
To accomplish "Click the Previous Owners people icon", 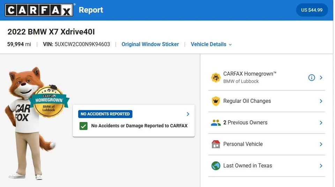I will click(x=216, y=123).
